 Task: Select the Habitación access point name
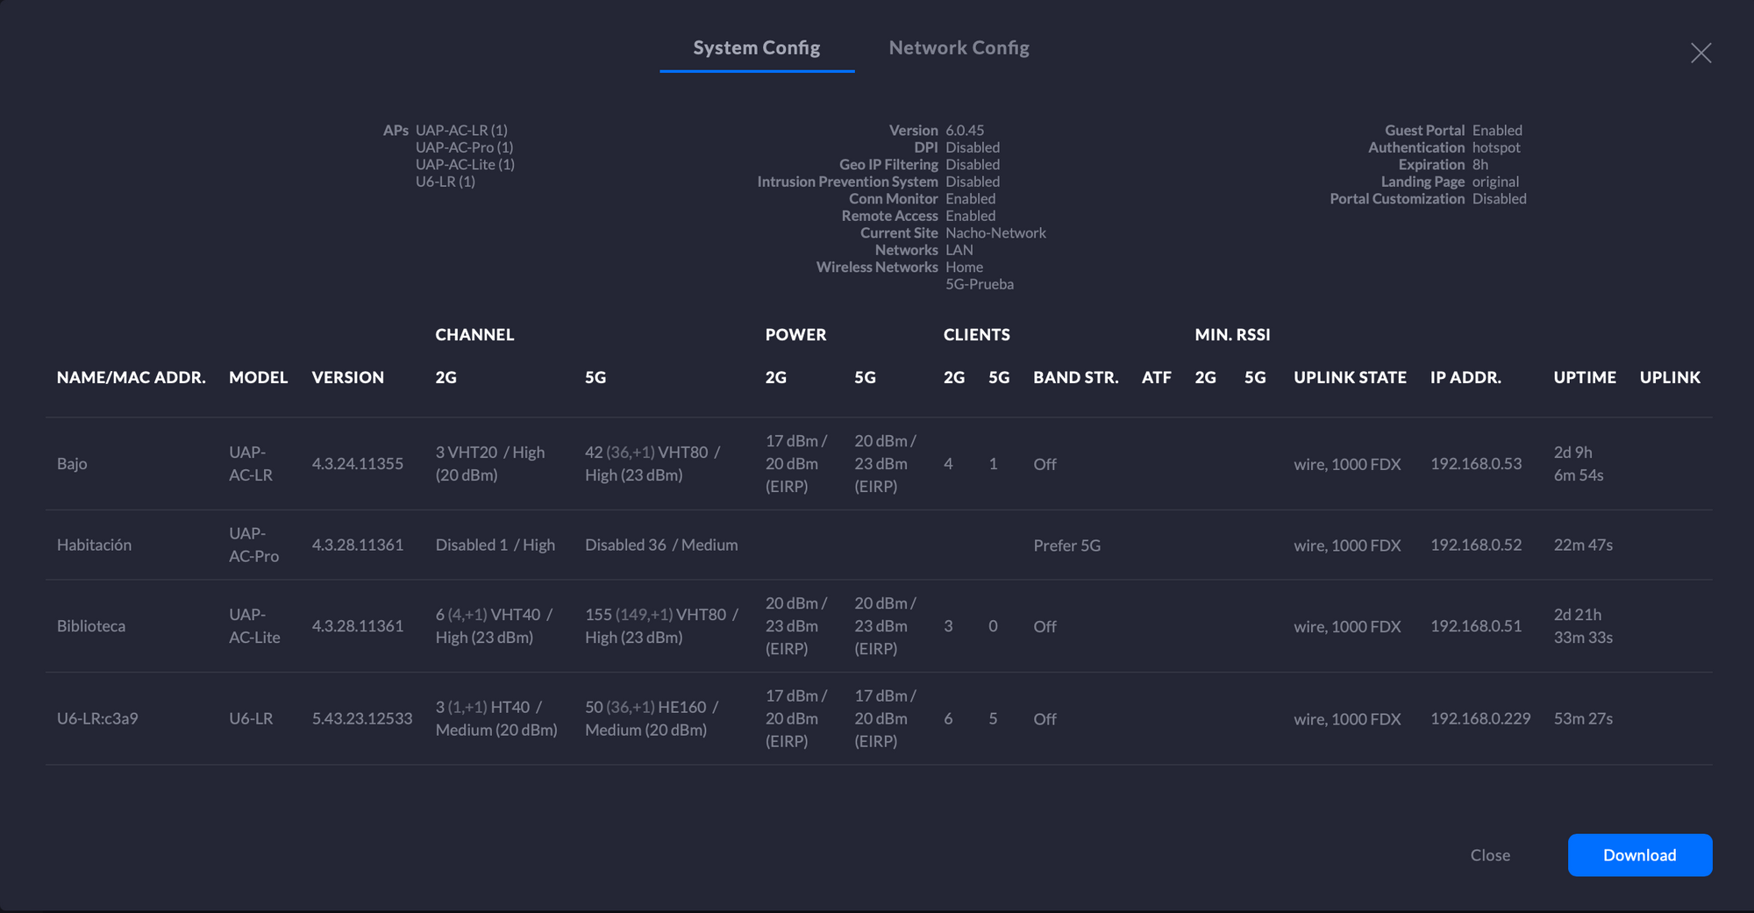[94, 545]
